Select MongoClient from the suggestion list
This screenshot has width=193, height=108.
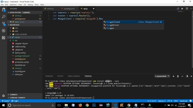pos(133,22)
